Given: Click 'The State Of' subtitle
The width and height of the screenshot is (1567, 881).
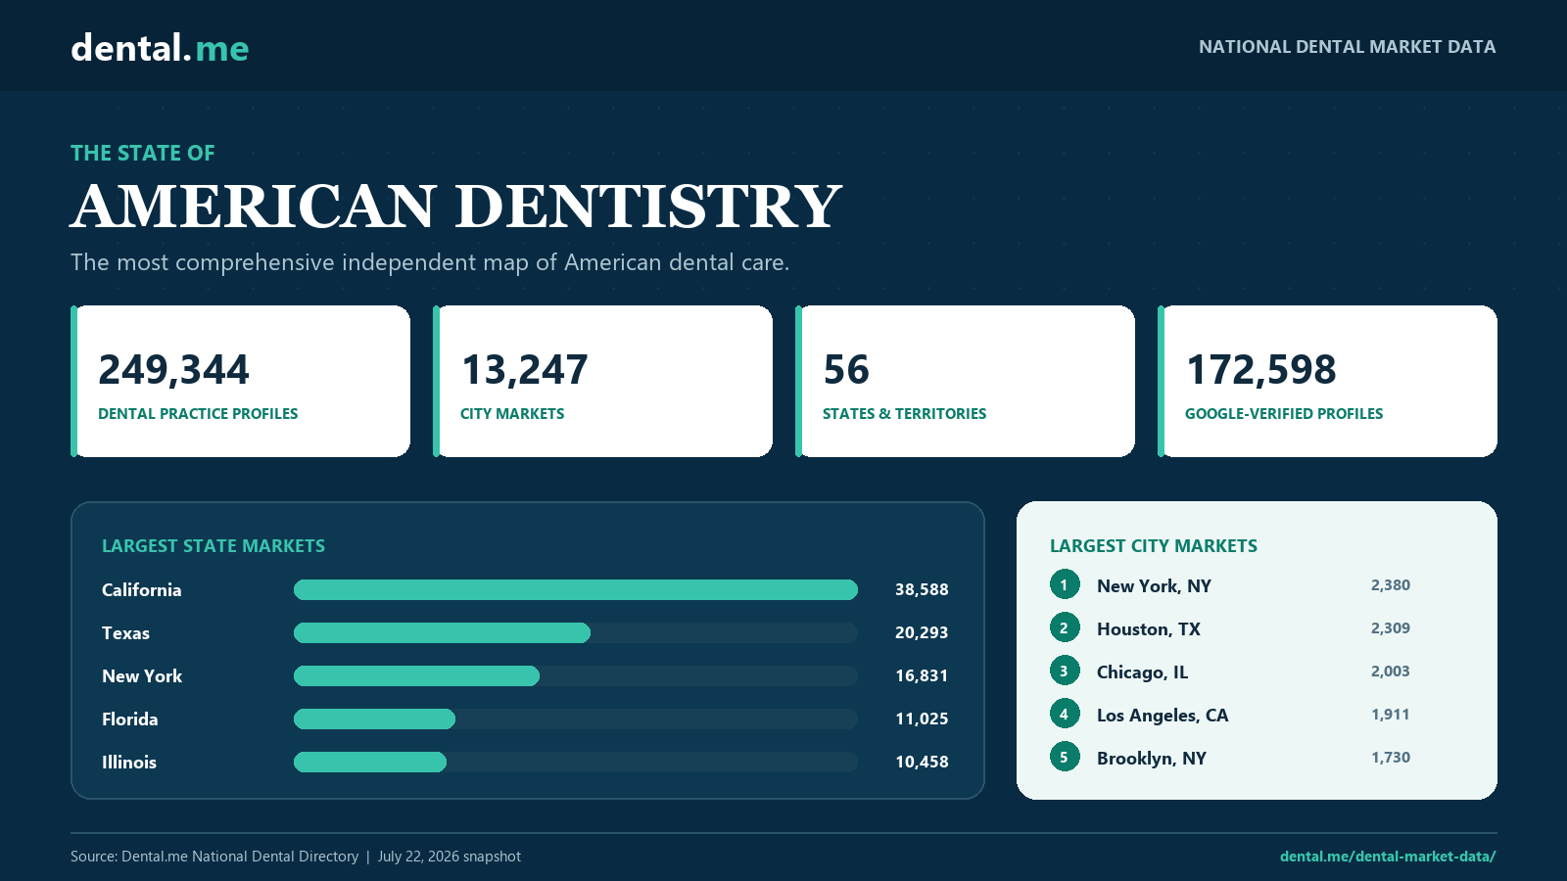Looking at the screenshot, I should (143, 154).
